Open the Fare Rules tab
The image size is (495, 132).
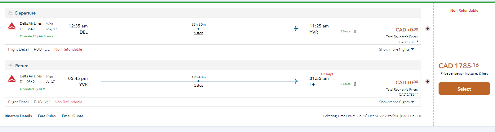pos(47,116)
